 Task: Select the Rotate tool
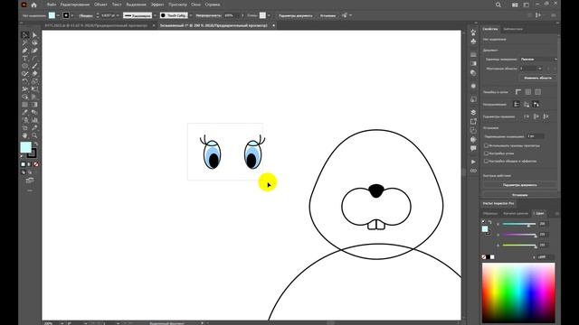click(25, 81)
